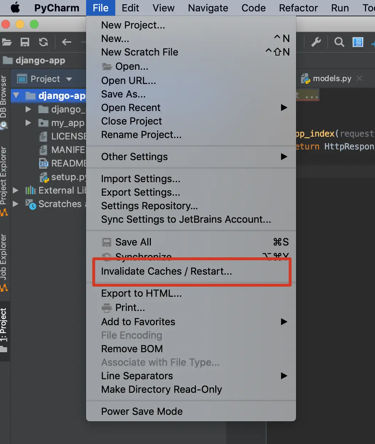Expand the my_app folder arrow
This screenshot has width=375, height=444.
click(28, 123)
